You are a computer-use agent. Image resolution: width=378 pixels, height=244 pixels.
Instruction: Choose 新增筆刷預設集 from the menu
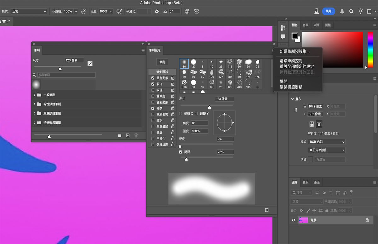295,52
